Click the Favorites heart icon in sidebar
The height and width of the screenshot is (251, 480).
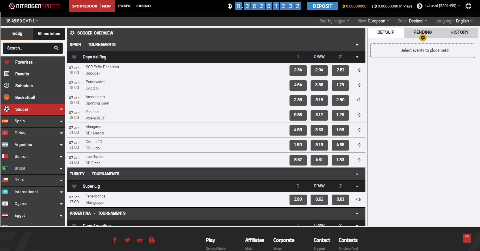coord(7,62)
